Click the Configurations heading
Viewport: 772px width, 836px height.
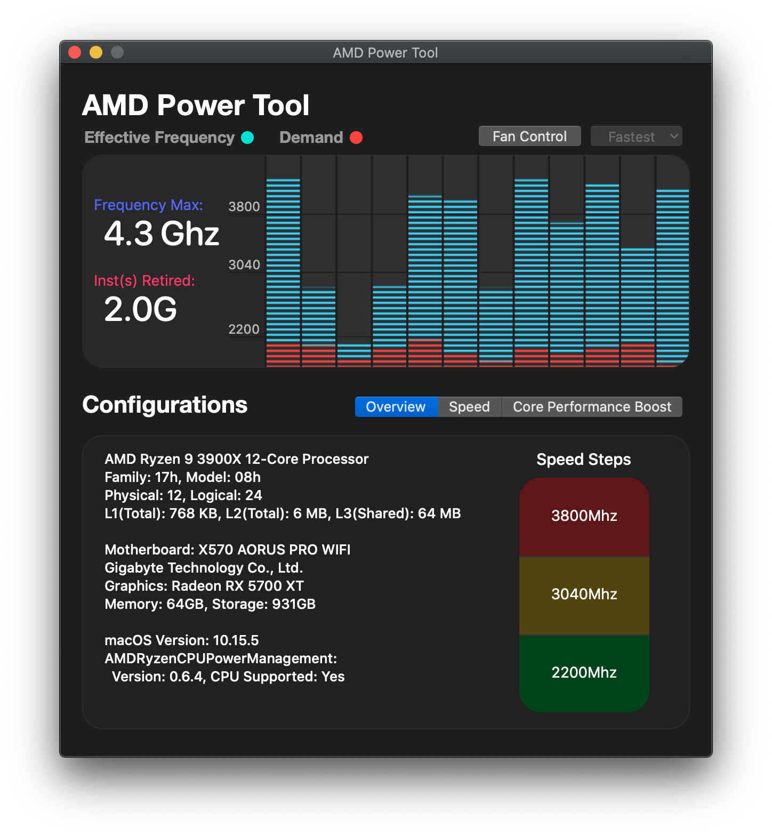tap(165, 405)
